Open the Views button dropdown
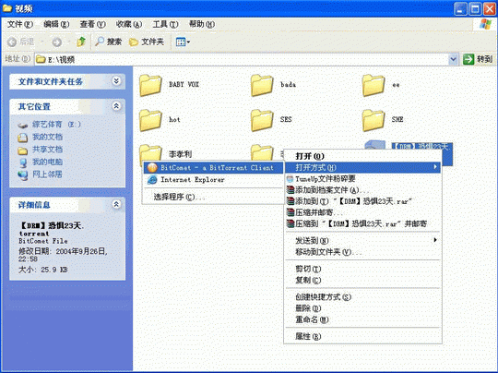The width and height of the screenshot is (498, 373). coord(183,42)
